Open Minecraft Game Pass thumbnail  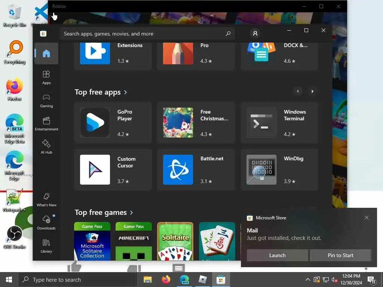[x=134, y=241]
